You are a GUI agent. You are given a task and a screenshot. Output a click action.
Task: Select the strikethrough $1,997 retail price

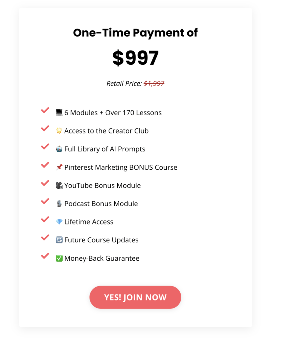click(154, 83)
